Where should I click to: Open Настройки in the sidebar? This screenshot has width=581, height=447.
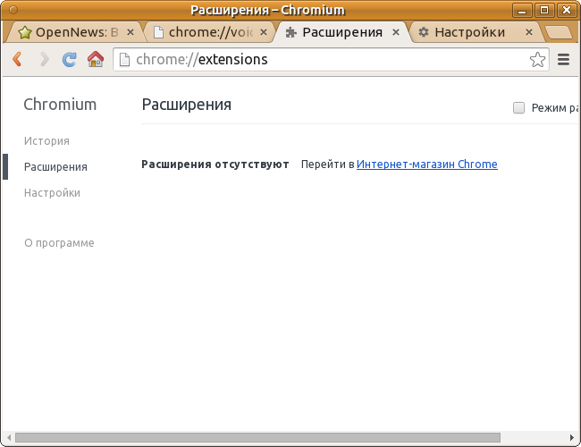(52, 193)
